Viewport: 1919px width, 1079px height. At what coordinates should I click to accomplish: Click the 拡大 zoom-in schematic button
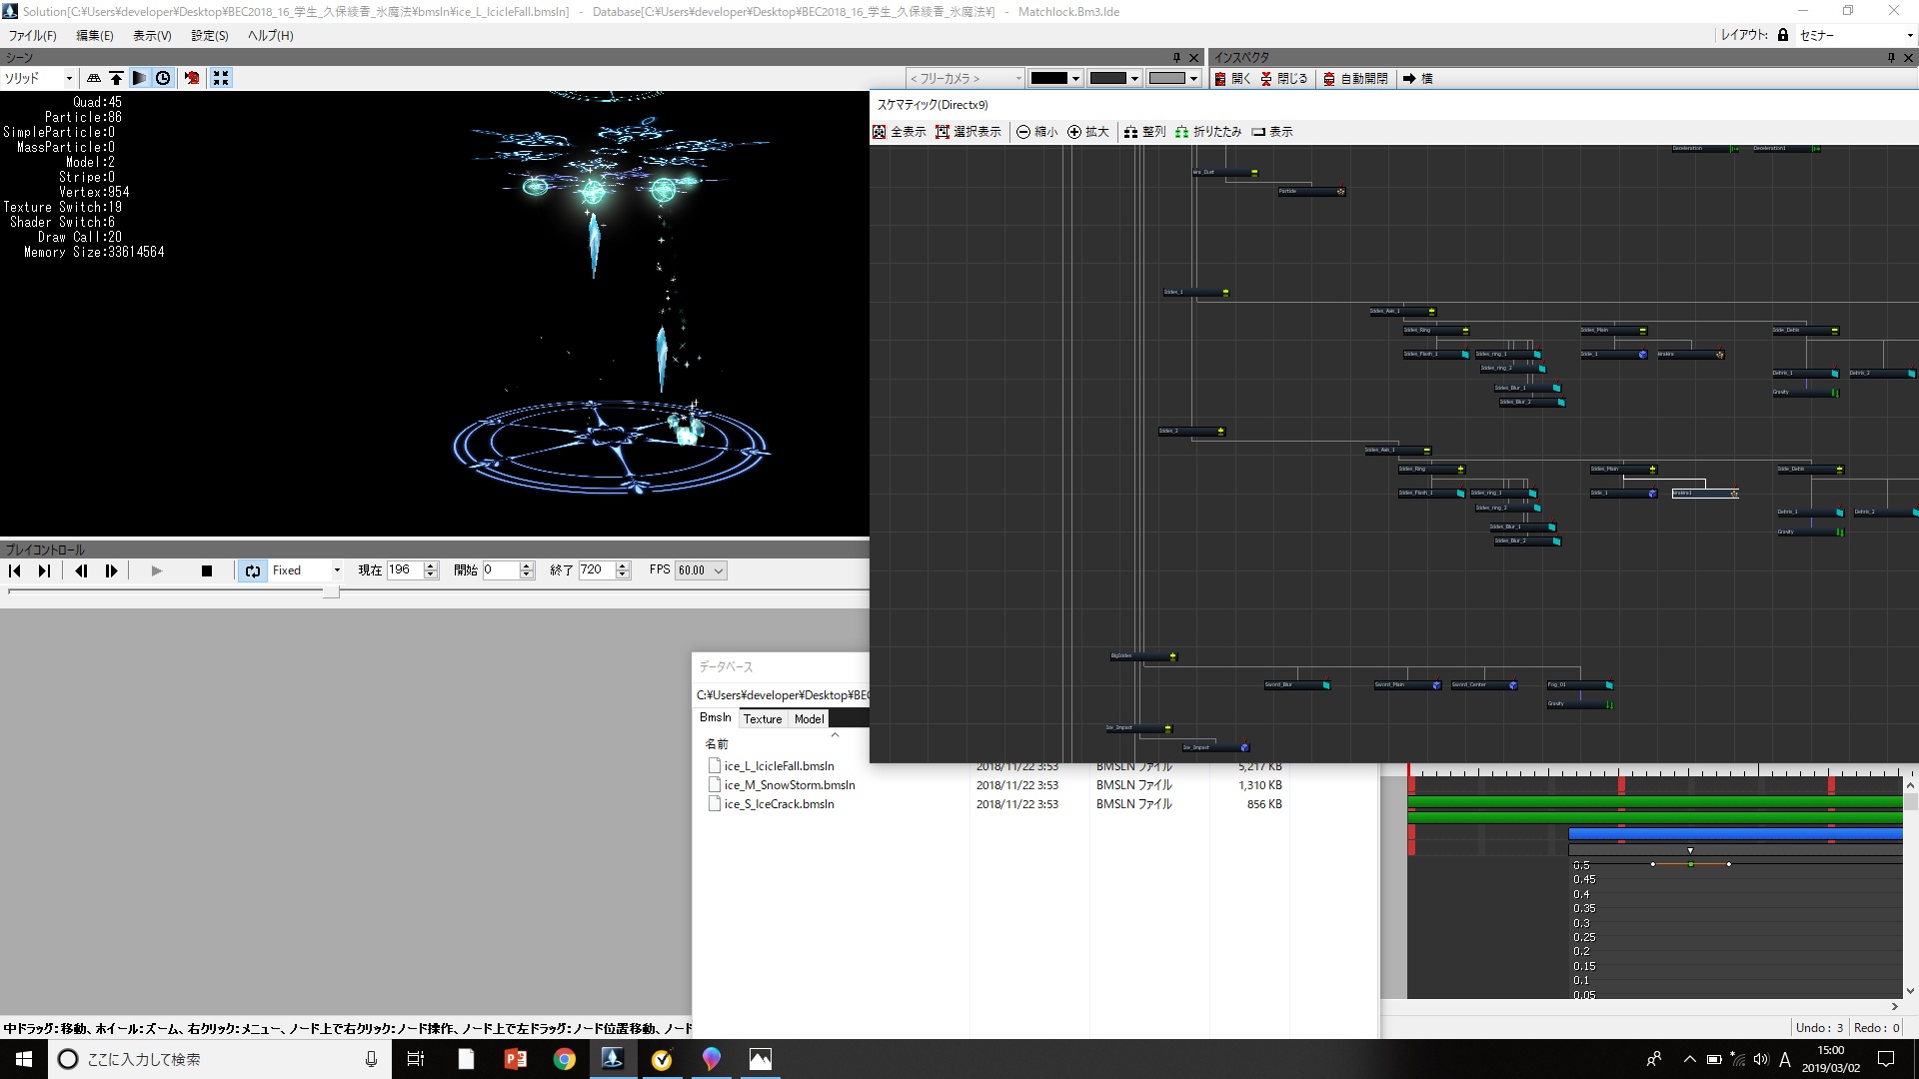tap(1088, 132)
